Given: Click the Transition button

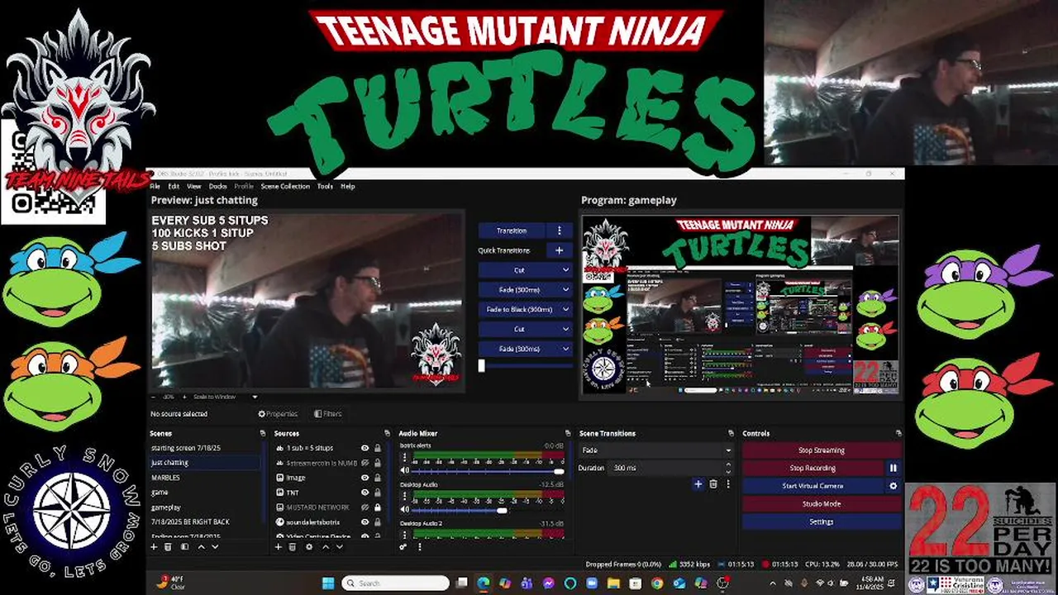Looking at the screenshot, I should coord(512,231).
